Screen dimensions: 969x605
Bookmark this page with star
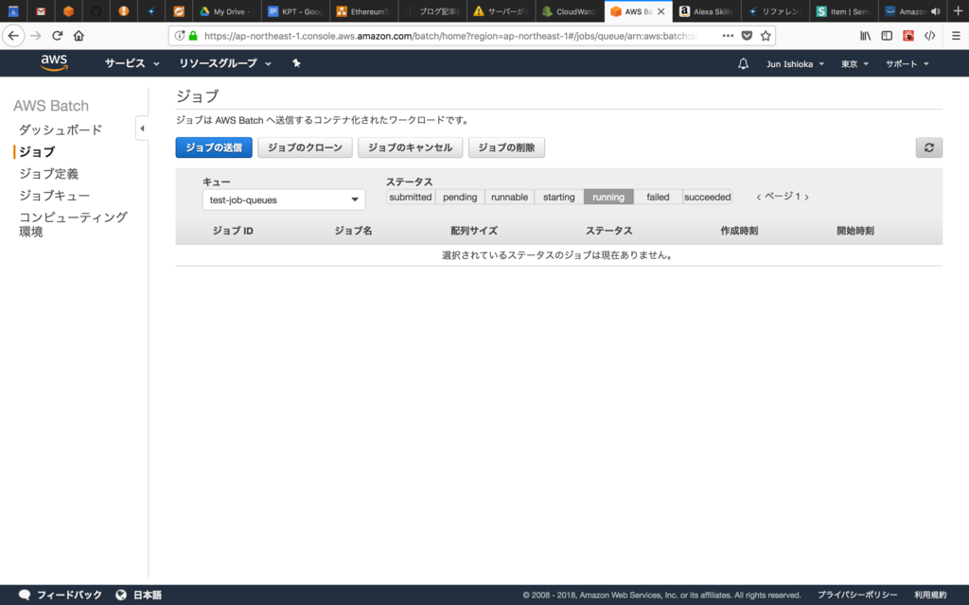coord(766,36)
